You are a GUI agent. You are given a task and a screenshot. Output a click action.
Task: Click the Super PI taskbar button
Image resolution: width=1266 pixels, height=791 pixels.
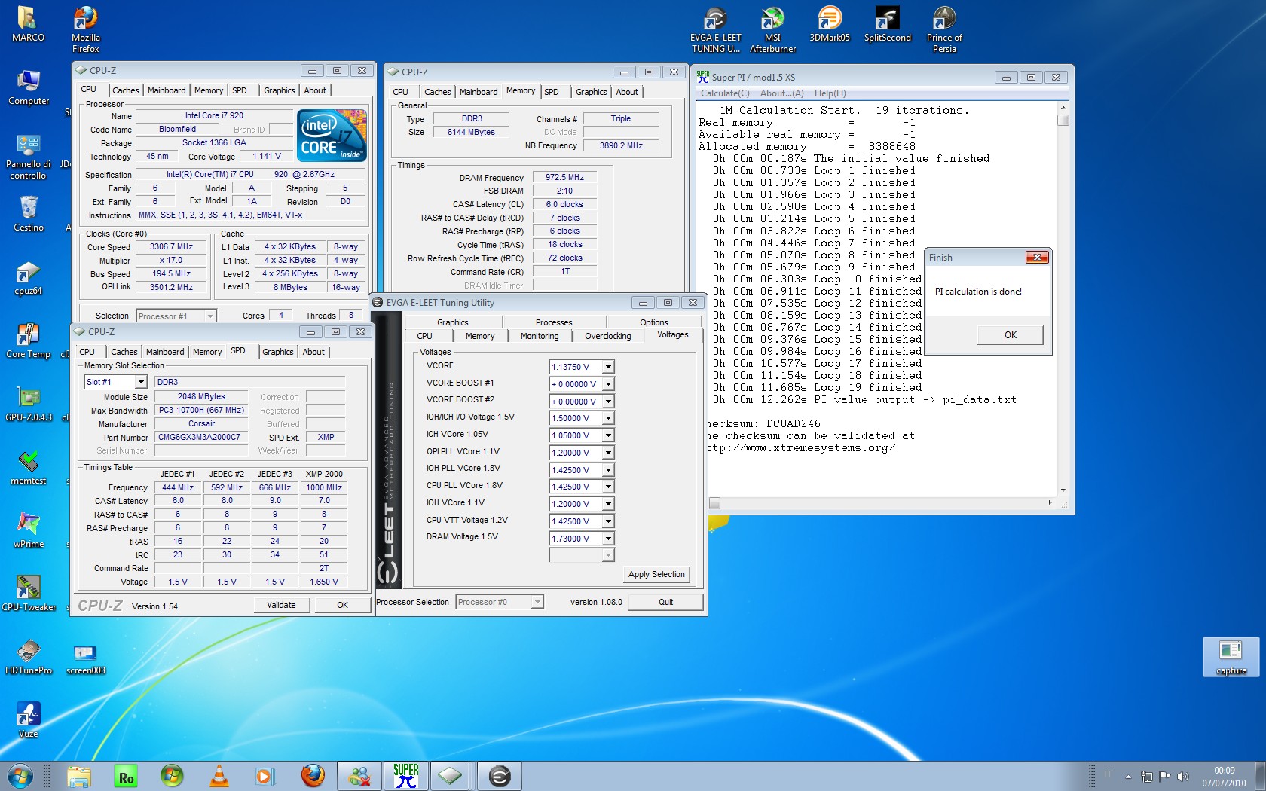pyautogui.click(x=405, y=776)
